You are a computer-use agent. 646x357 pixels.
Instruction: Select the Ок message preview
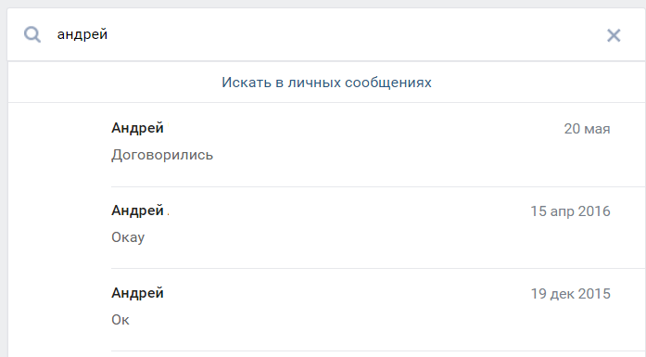pos(120,320)
